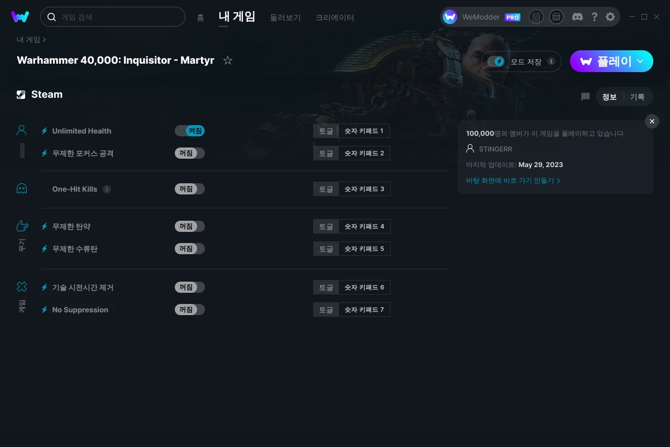Favorite the game with the star icon
Screen dimensions: 670x447
point(228,60)
